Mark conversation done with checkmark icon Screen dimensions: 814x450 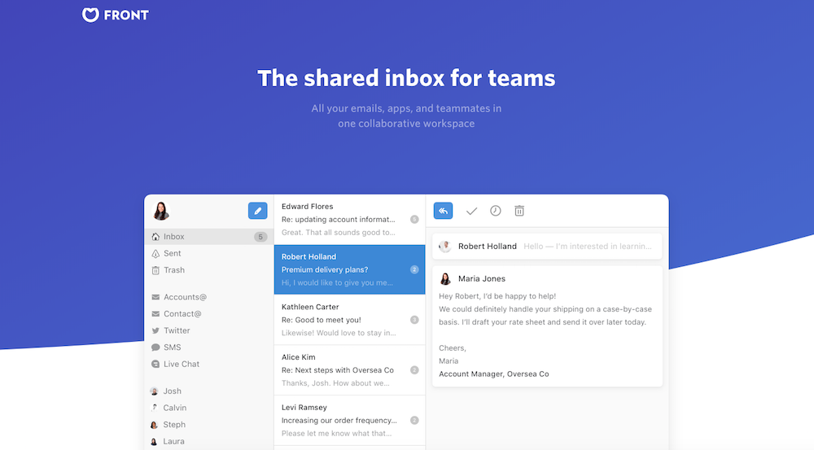point(471,211)
